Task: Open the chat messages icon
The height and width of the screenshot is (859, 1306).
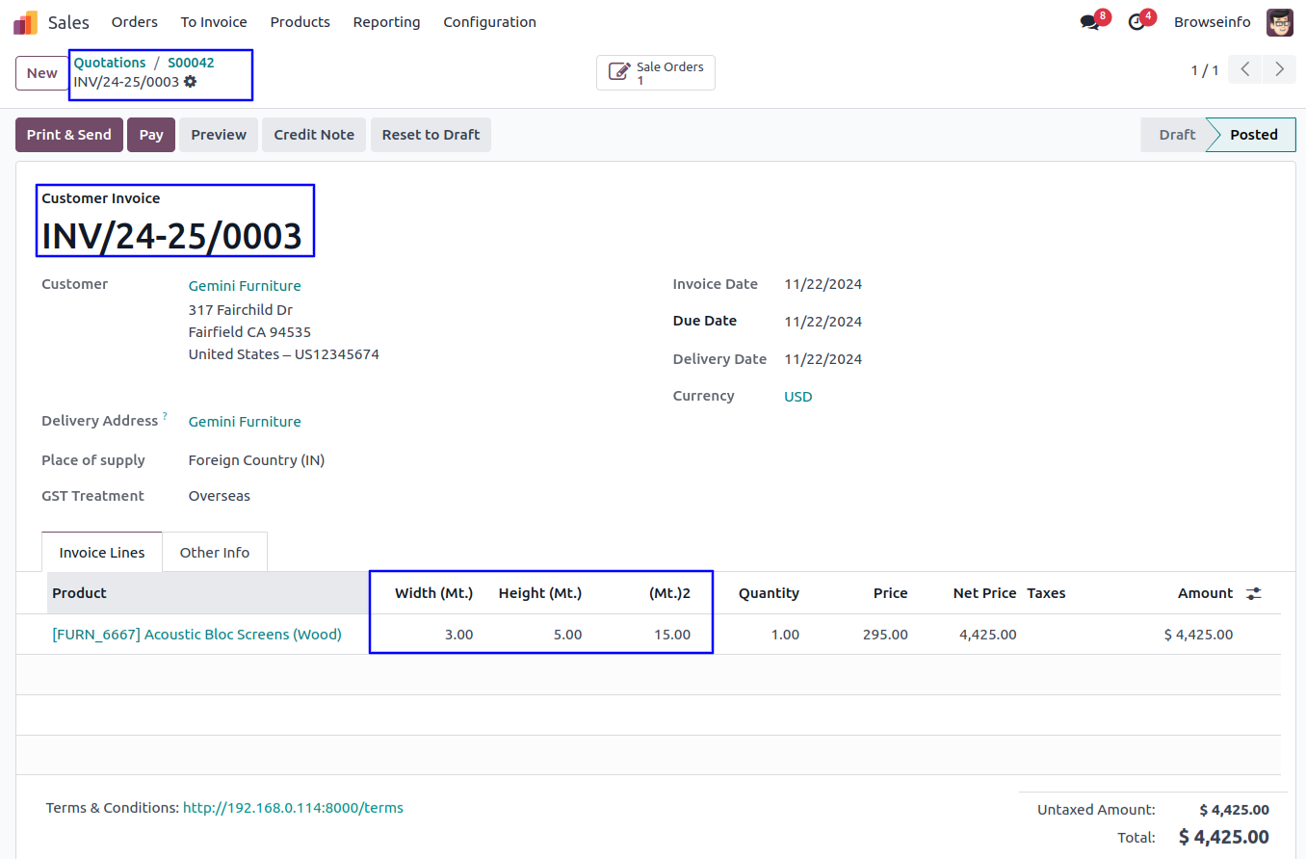Action: (1090, 22)
